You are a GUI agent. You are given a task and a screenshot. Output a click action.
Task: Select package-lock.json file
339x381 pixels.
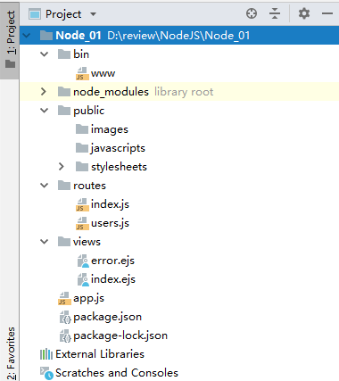(120, 335)
